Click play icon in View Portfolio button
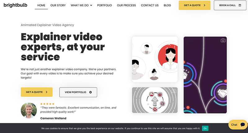 (x=91, y=92)
